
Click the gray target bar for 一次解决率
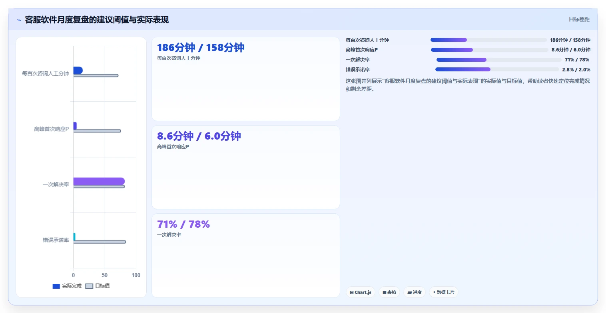(x=99, y=187)
